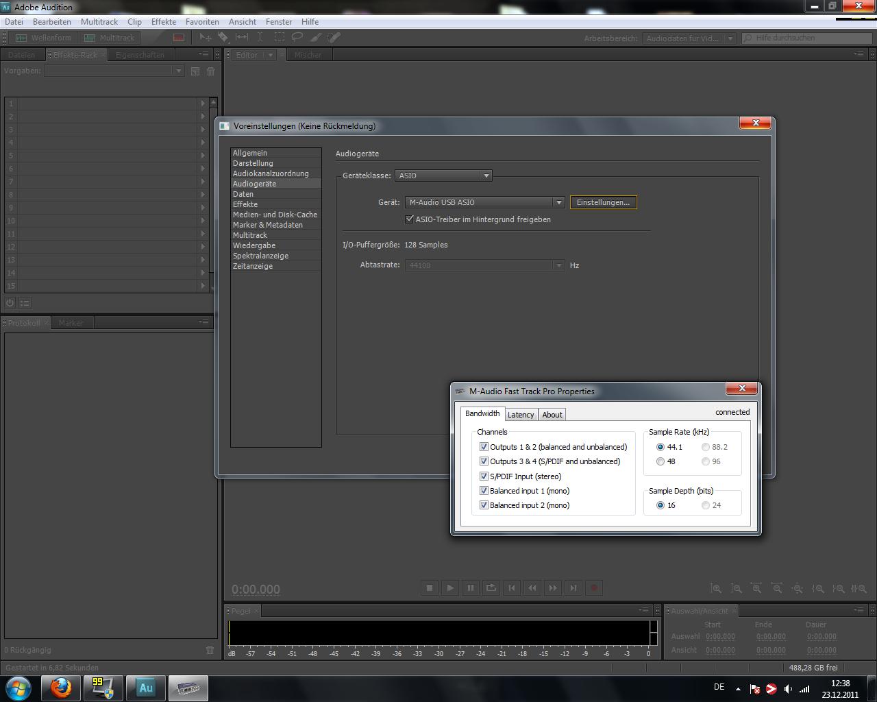Screen dimensions: 877x702
Task: Delete preset trash icon in Effekte-Rack
Action: click(211, 71)
